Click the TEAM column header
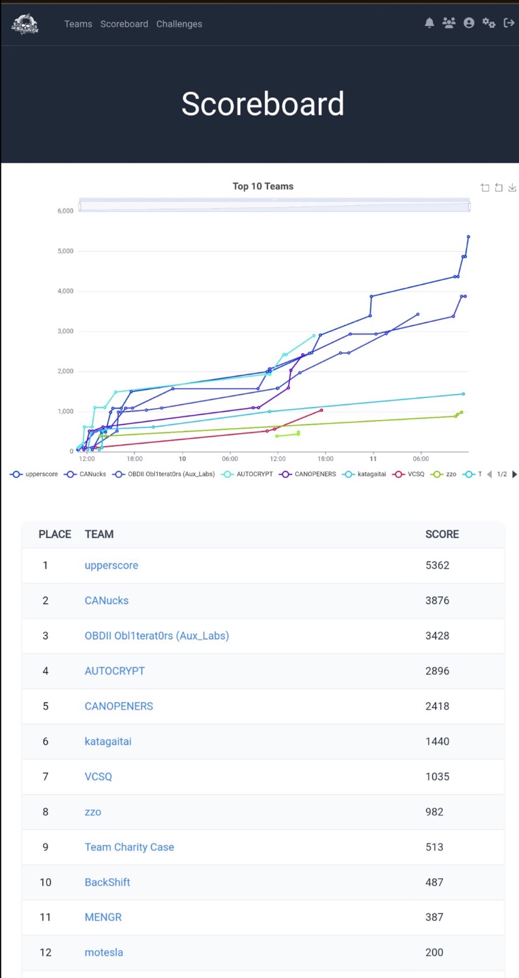This screenshot has height=978, width=519. [x=99, y=535]
